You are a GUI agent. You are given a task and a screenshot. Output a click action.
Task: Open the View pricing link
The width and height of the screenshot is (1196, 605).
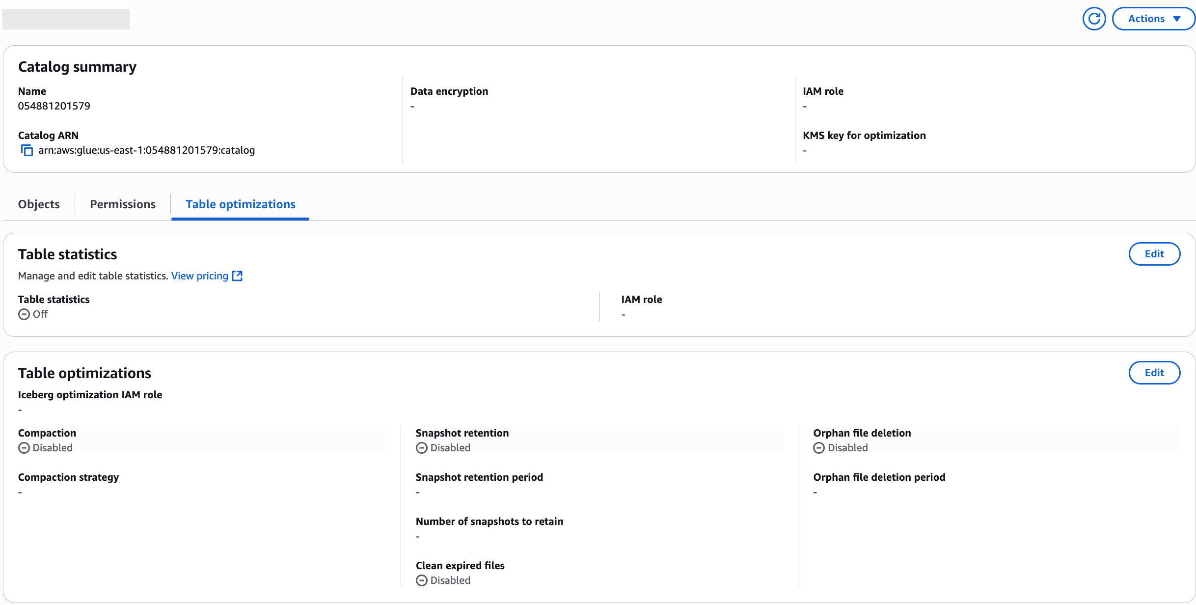click(x=199, y=275)
